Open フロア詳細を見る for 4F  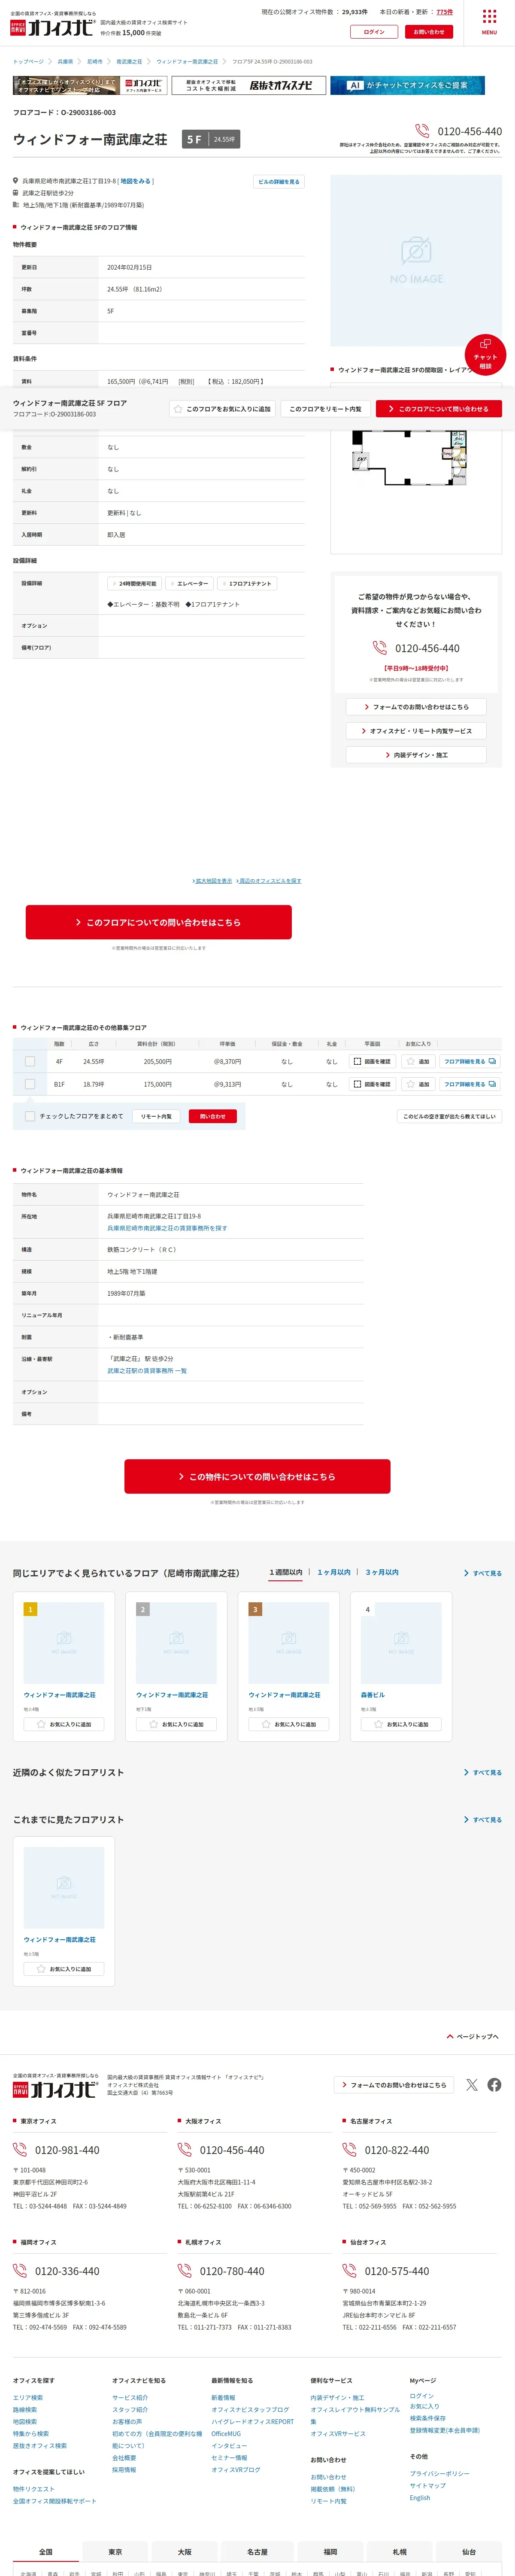(x=470, y=1061)
